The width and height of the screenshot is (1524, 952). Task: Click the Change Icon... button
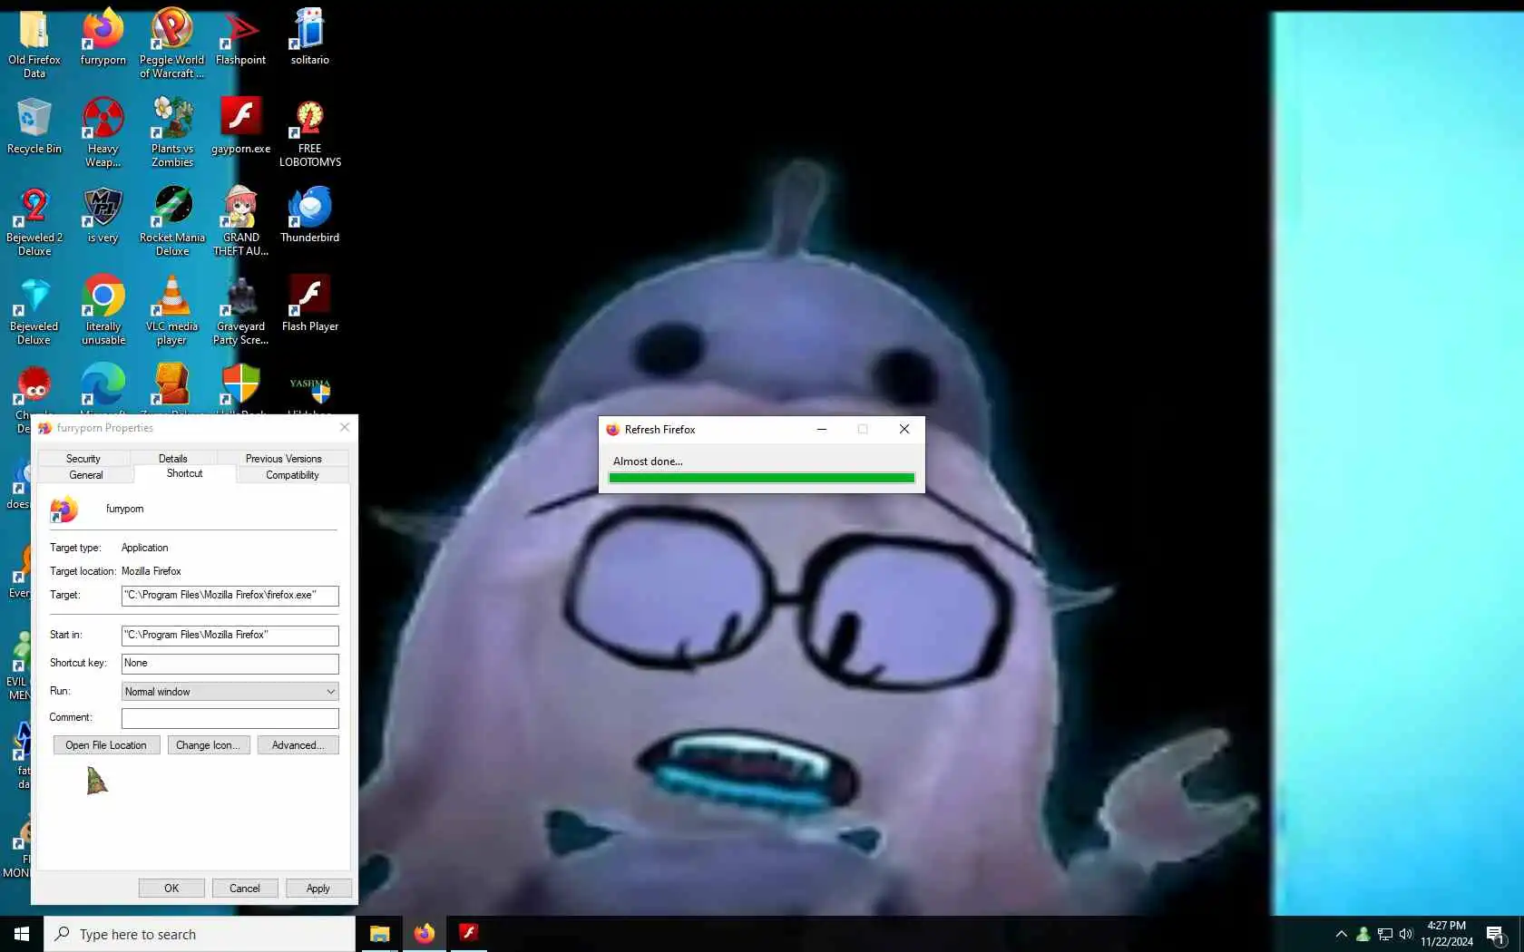[209, 745]
